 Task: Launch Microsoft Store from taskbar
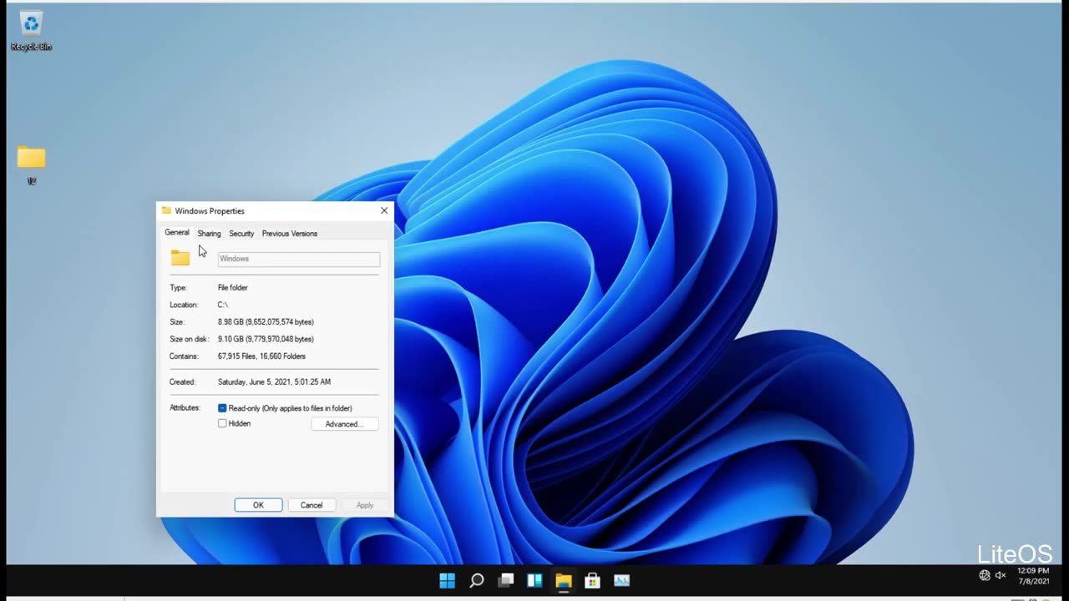pos(593,580)
